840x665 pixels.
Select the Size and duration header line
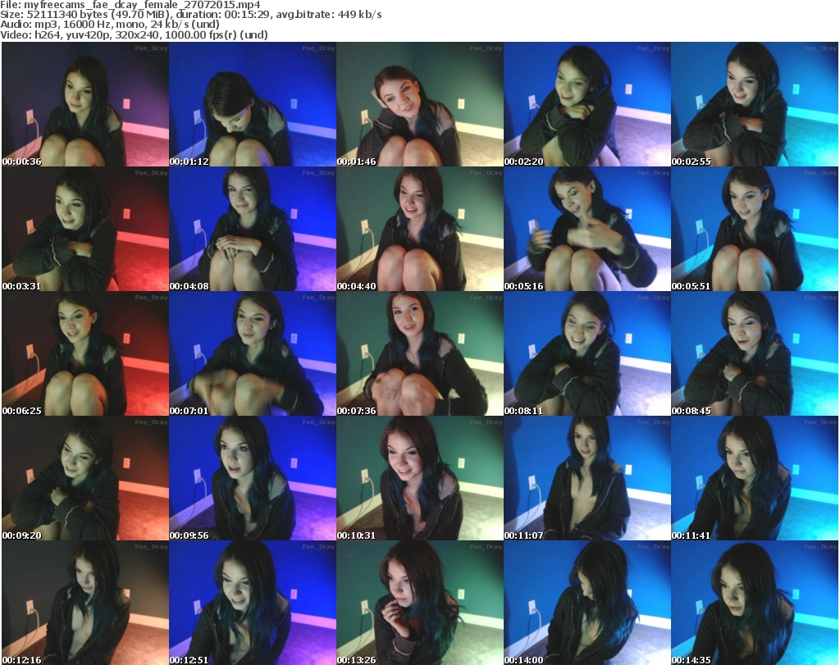(x=190, y=15)
